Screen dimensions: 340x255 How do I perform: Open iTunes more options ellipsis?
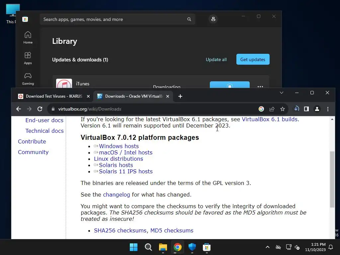(260, 86)
